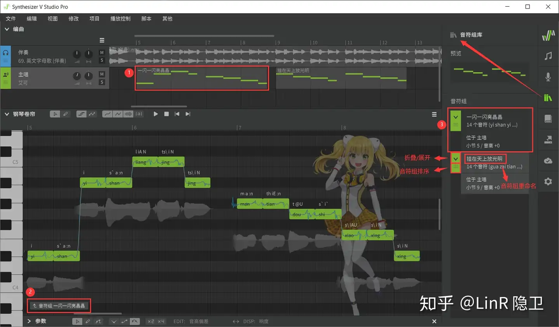Adjust the 伴奏 track pan knob
This screenshot has height=327, width=559.
89,54
